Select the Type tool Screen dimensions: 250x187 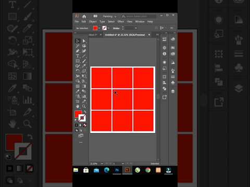point(78,56)
